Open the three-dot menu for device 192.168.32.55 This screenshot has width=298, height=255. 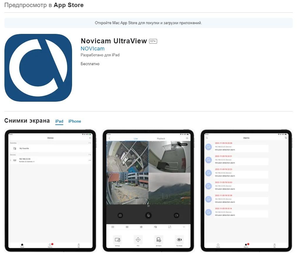[x=90, y=160]
